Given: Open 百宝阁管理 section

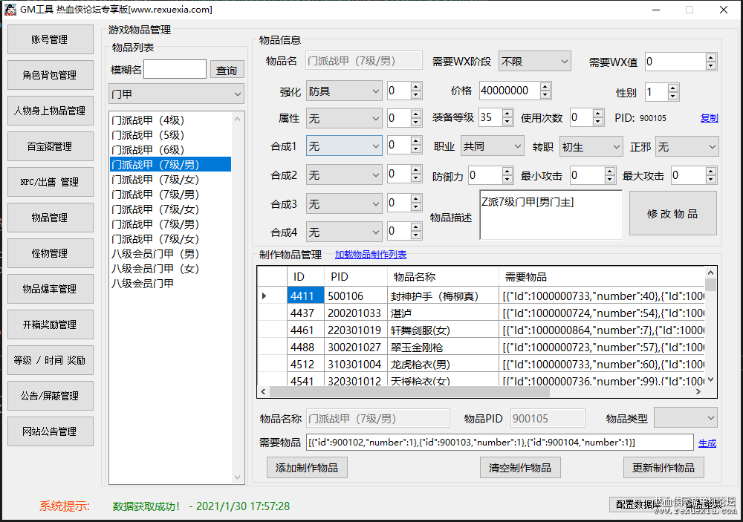Looking at the screenshot, I should pos(51,146).
